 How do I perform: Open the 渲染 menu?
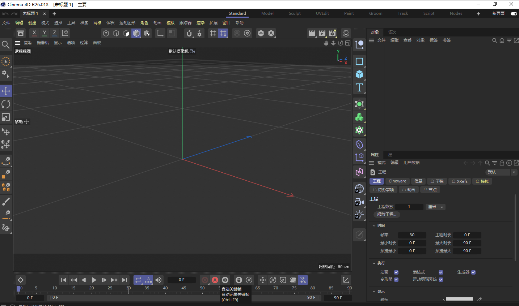coord(200,23)
